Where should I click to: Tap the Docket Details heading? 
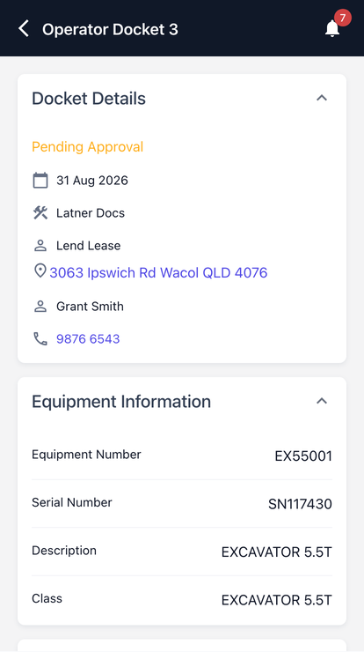coord(89,99)
